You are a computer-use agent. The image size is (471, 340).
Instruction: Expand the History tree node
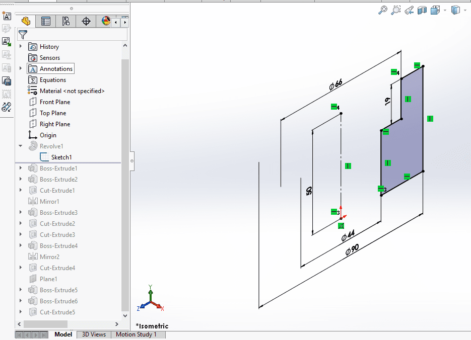click(20, 46)
